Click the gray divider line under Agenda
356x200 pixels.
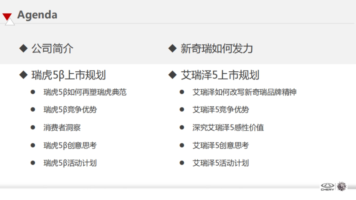(x=178, y=24)
